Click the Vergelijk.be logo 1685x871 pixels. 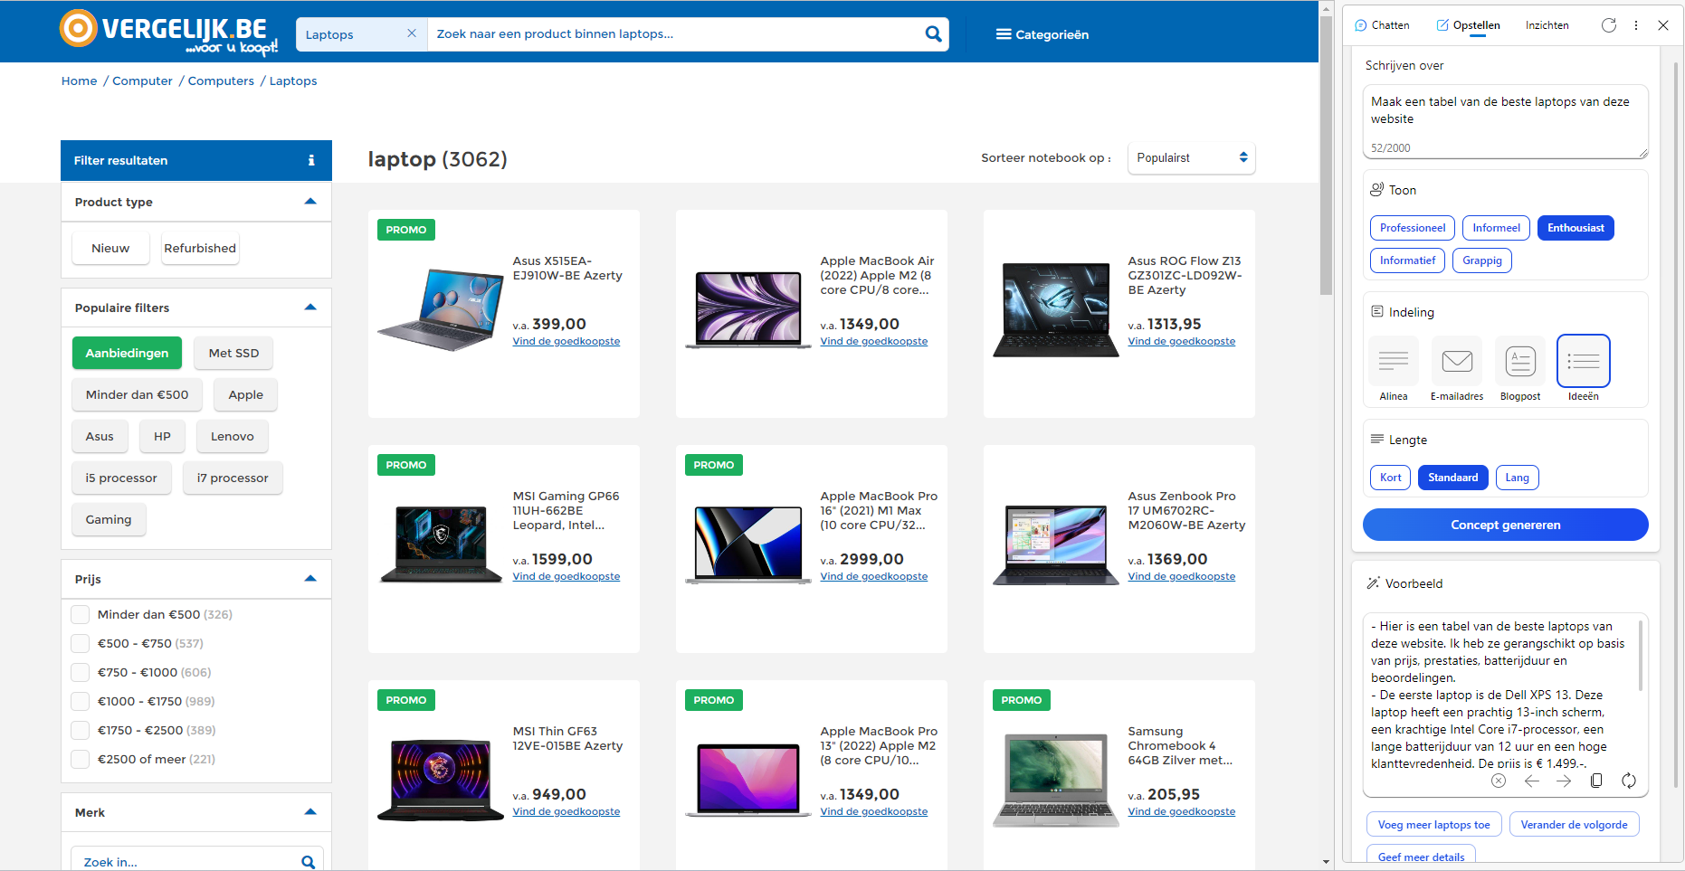pyautogui.click(x=168, y=33)
